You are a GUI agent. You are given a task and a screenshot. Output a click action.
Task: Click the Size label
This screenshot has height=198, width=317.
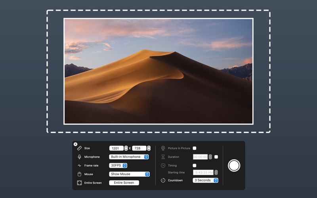(x=87, y=148)
